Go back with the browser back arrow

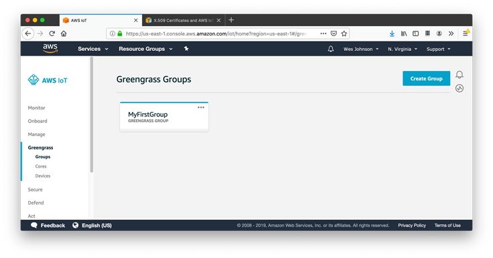28,34
